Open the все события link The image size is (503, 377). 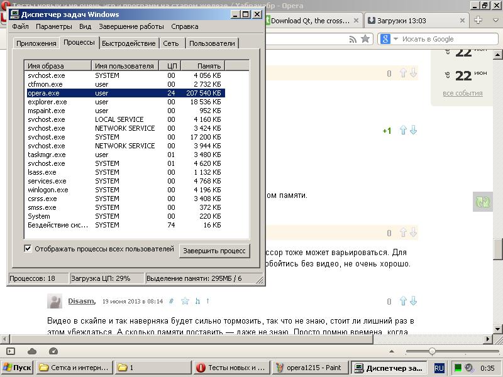coord(463,93)
